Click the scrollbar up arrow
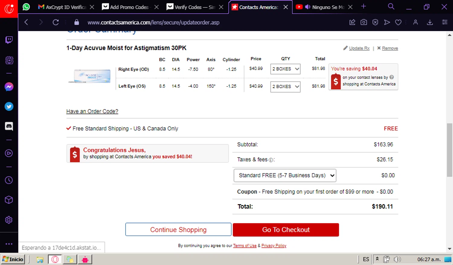The height and width of the screenshot is (265, 453). coord(450,35)
